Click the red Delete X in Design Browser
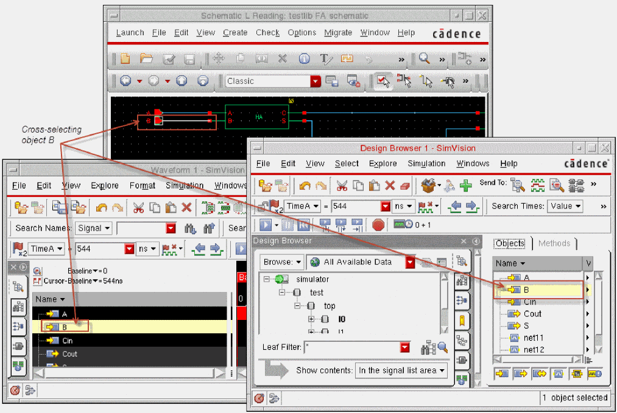The width and height of the screenshot is (617, 413). pyautogui.click(x=390, y=186)
